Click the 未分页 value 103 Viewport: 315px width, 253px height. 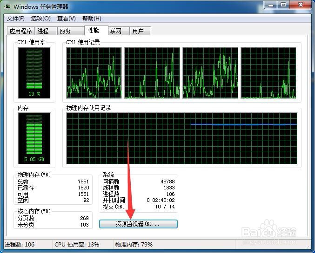coord(84,225)
